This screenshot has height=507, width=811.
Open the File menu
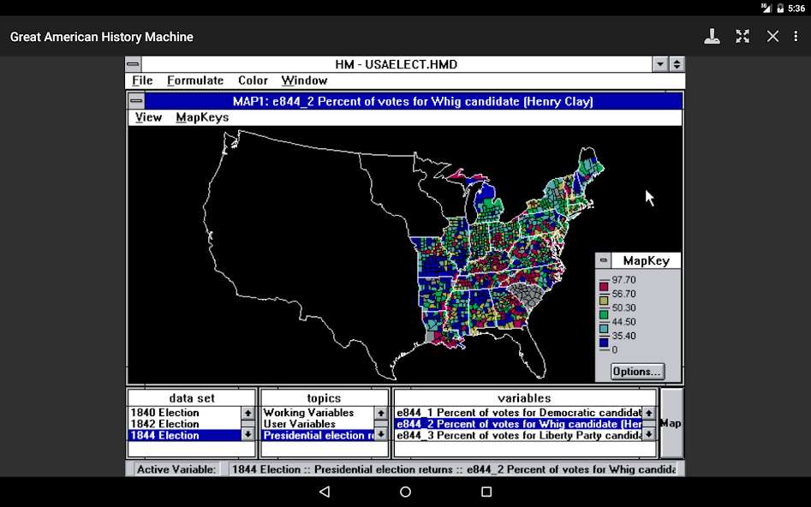tap(141, 80)
